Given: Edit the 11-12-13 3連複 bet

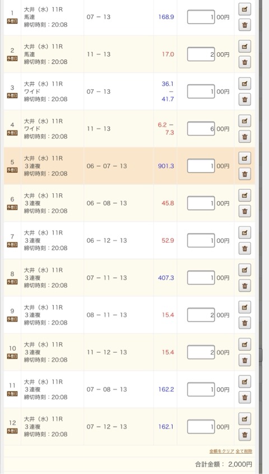Looking at the screenshot, I should 244,344.
